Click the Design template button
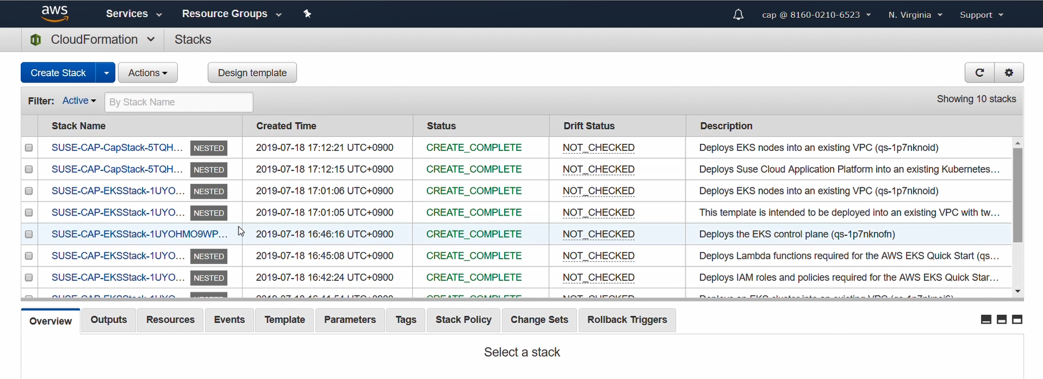 tap(252, 73)
